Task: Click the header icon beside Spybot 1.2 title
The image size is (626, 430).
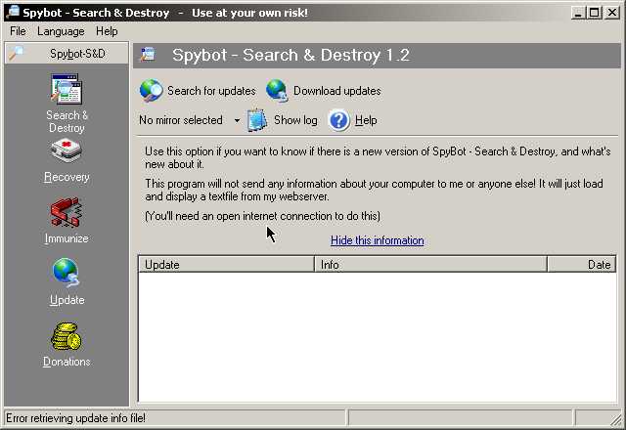Action: tap(148, 55)
